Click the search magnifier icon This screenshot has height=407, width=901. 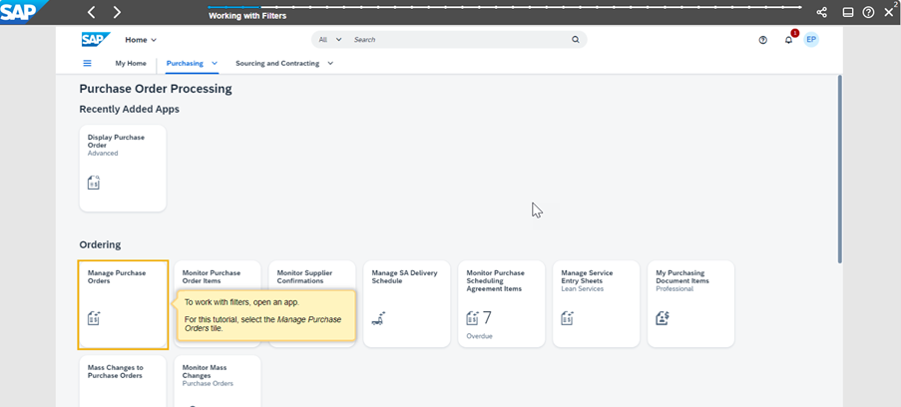tap(575, 40)
